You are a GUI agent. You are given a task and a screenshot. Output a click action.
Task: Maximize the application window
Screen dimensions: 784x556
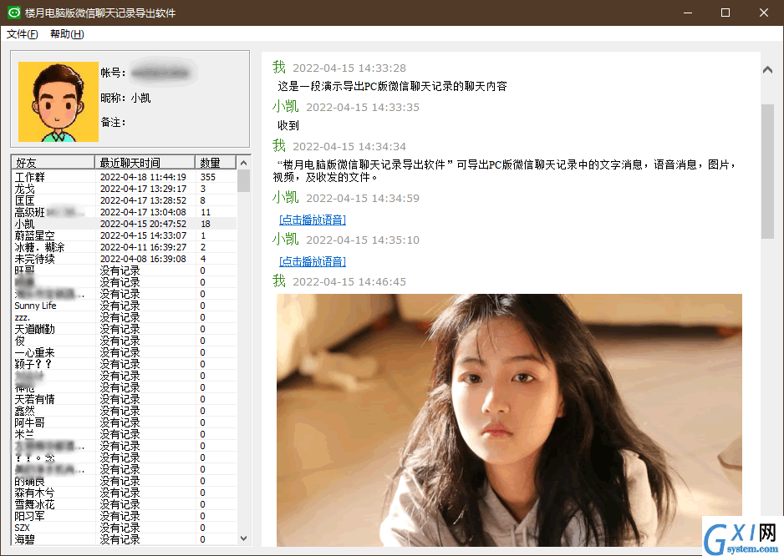point(725,13)
